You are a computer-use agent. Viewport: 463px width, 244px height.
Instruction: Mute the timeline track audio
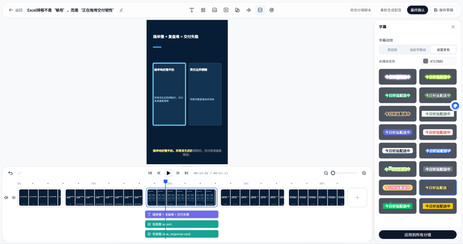[6, 198]
